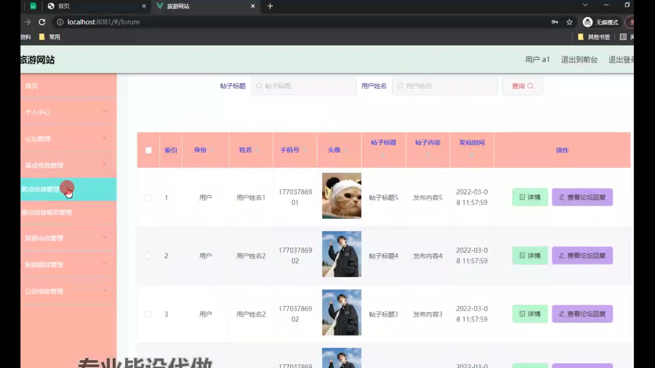
Task: Close the 旅游网站 browser tab
Action: pos(253,6)
